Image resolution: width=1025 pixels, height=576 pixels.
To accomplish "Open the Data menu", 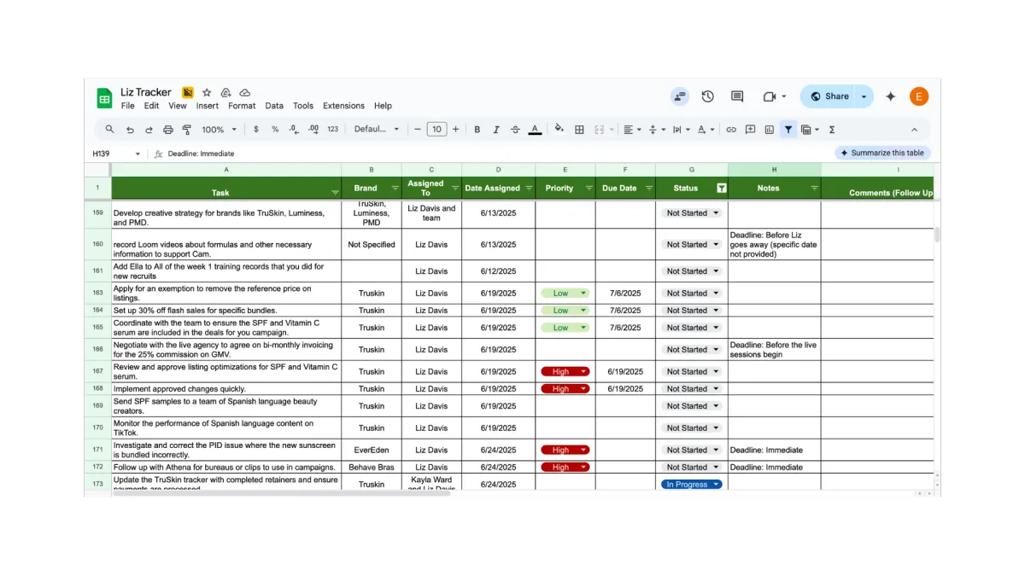I will tap(274, 106).
